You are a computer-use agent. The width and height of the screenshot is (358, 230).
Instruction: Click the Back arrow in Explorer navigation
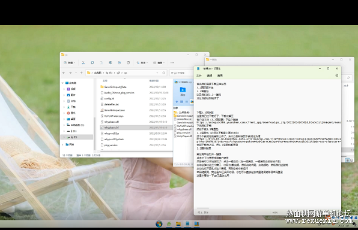(64, 73)
